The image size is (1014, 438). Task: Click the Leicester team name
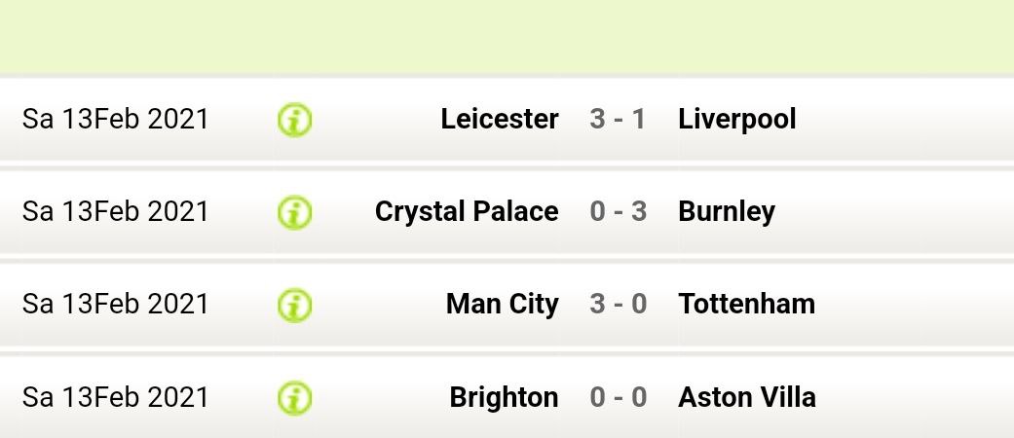[499, 119]
